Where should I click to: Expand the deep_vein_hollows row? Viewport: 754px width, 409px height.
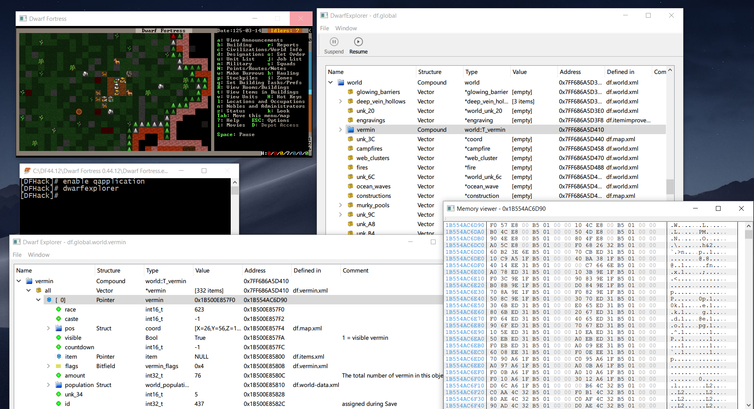tap(340, 101)
